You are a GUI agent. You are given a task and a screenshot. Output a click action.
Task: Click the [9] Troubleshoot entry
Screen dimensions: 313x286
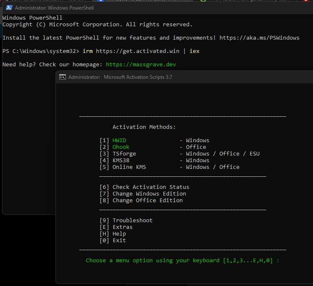[126, 221]
